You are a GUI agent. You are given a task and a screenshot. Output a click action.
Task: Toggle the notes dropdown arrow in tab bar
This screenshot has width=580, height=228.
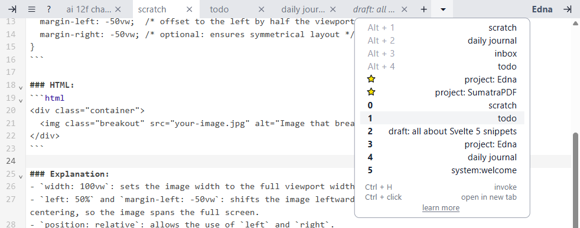[443, 9]
